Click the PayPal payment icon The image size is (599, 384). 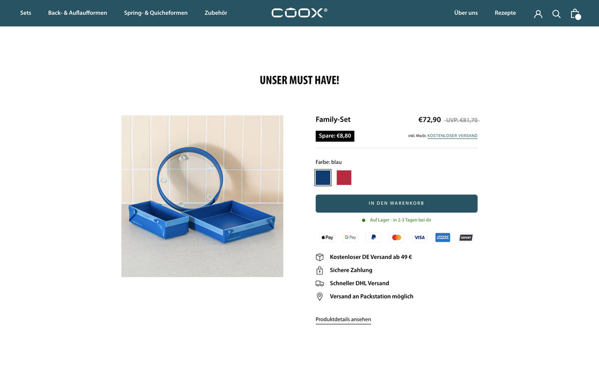click(x=374, y=237)
